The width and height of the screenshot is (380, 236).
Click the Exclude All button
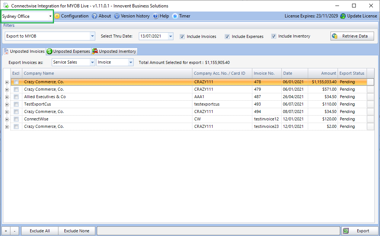tap(40, 231)
